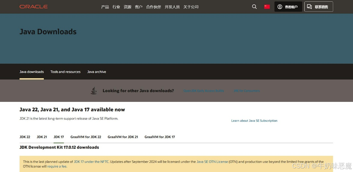The width and height of the screenshot is (353, 172).
Task: Click the 查看帐户 button
Action: (x=288, y=7)
